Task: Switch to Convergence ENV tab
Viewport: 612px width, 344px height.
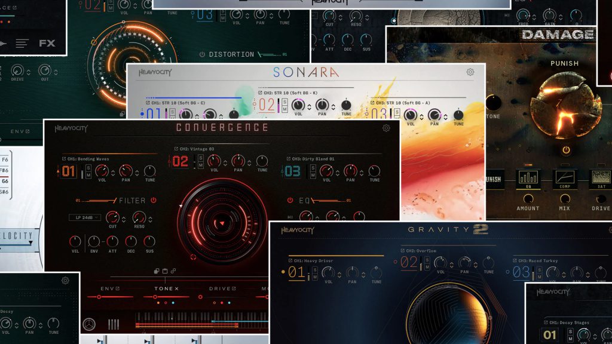Action: click(110, 288)
